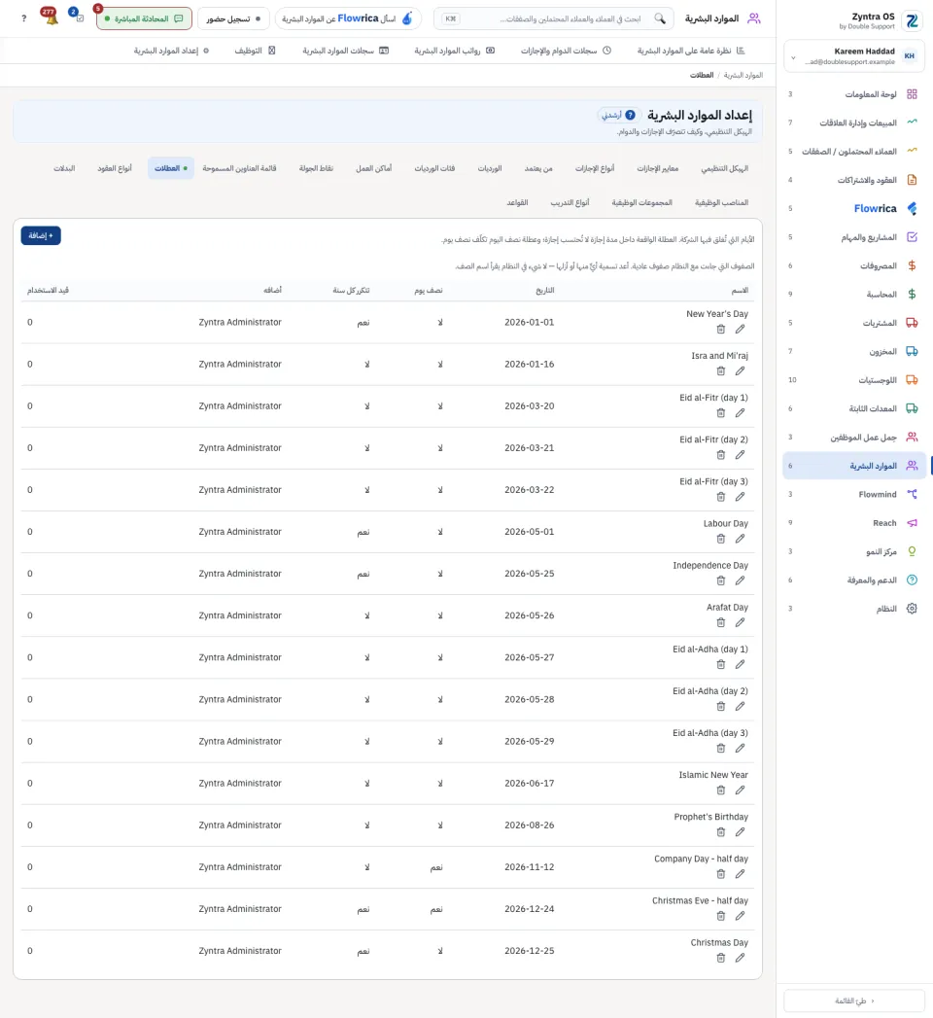
Task: Delete the Prophet's Birthday holiday
Action: (720, 832)
